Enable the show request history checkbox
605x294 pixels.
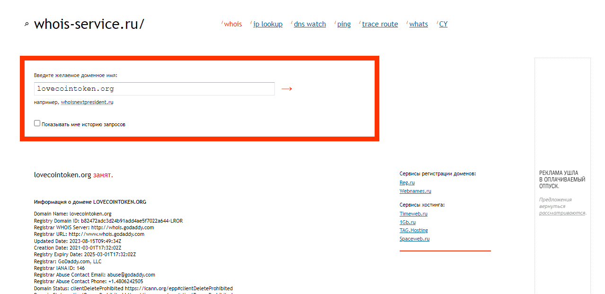pos(37,123)
